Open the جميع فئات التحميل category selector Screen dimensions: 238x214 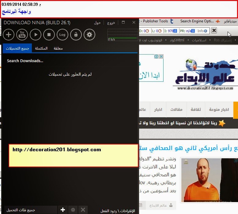tap(30, 210)
